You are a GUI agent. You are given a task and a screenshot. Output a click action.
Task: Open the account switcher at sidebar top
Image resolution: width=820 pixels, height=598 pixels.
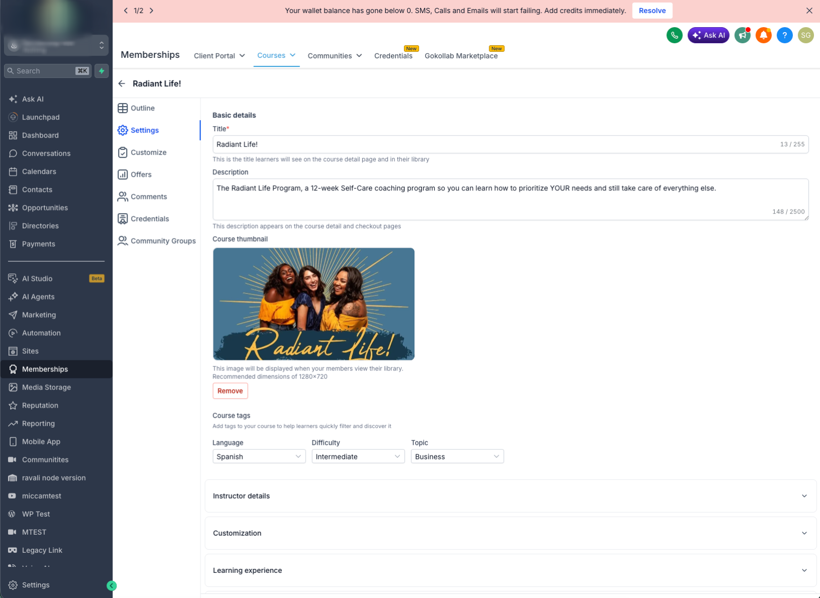coord(56,46)
